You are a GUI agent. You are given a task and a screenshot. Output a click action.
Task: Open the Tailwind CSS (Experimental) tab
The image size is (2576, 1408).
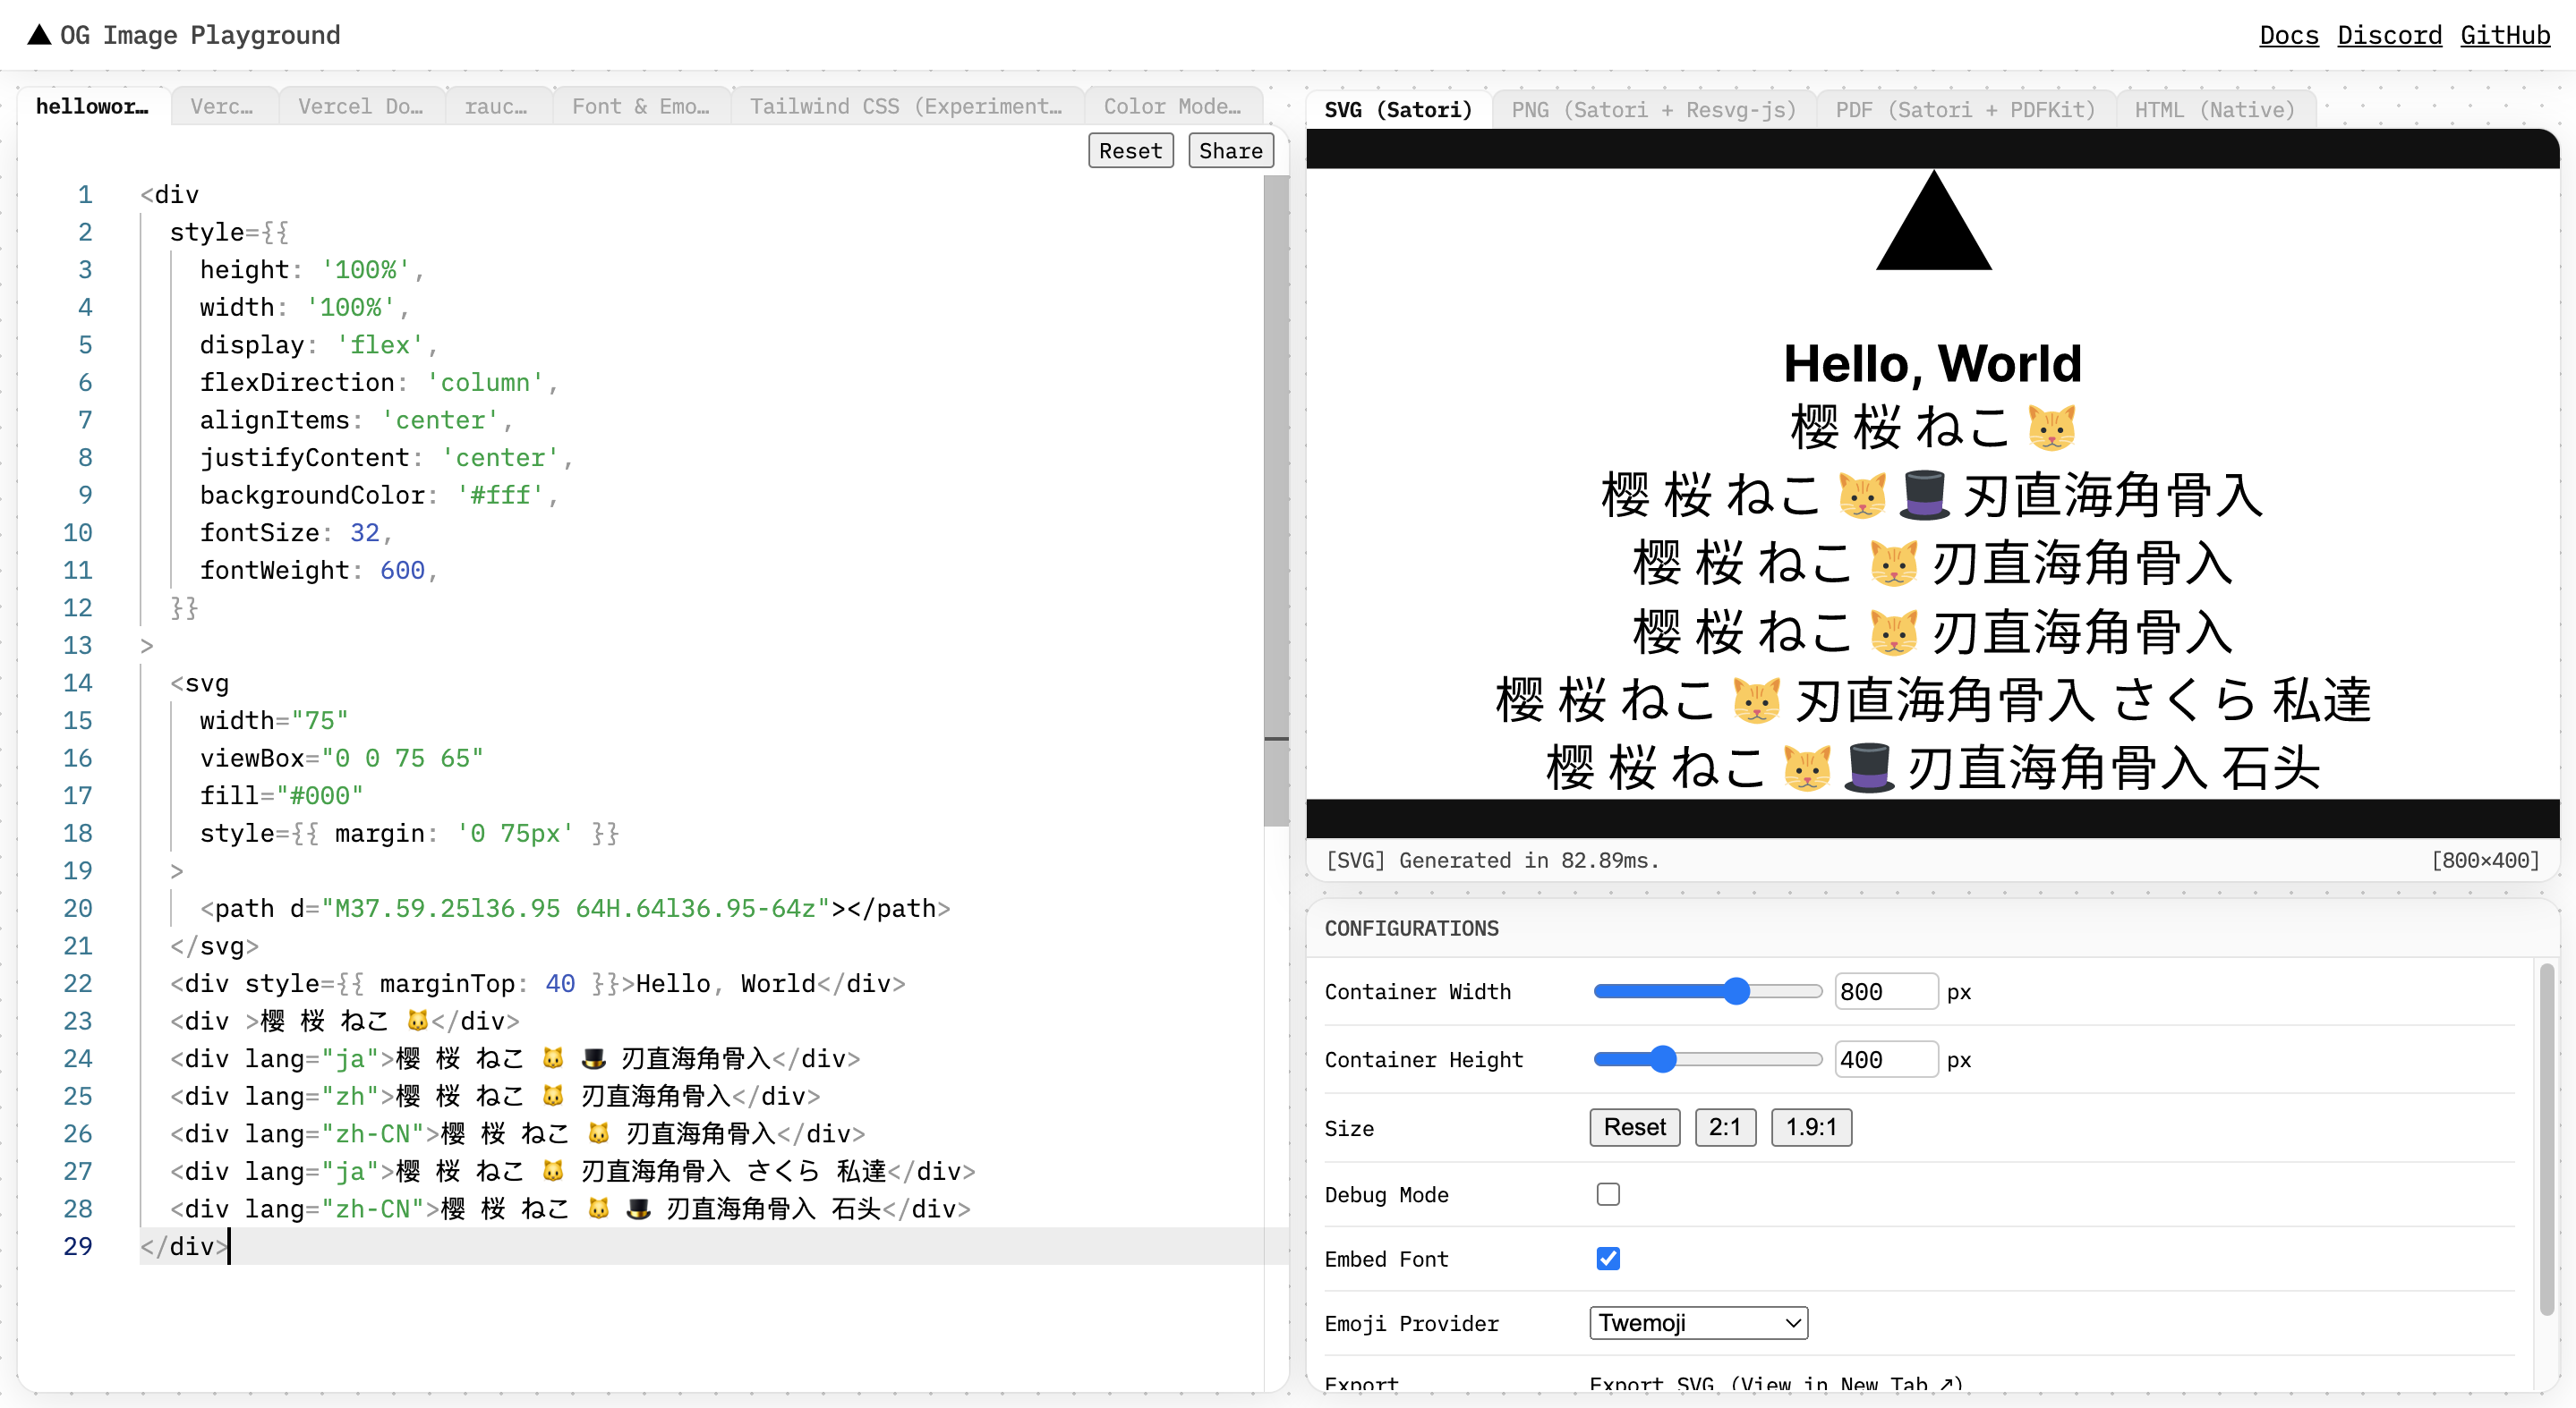tap(905, 106)
